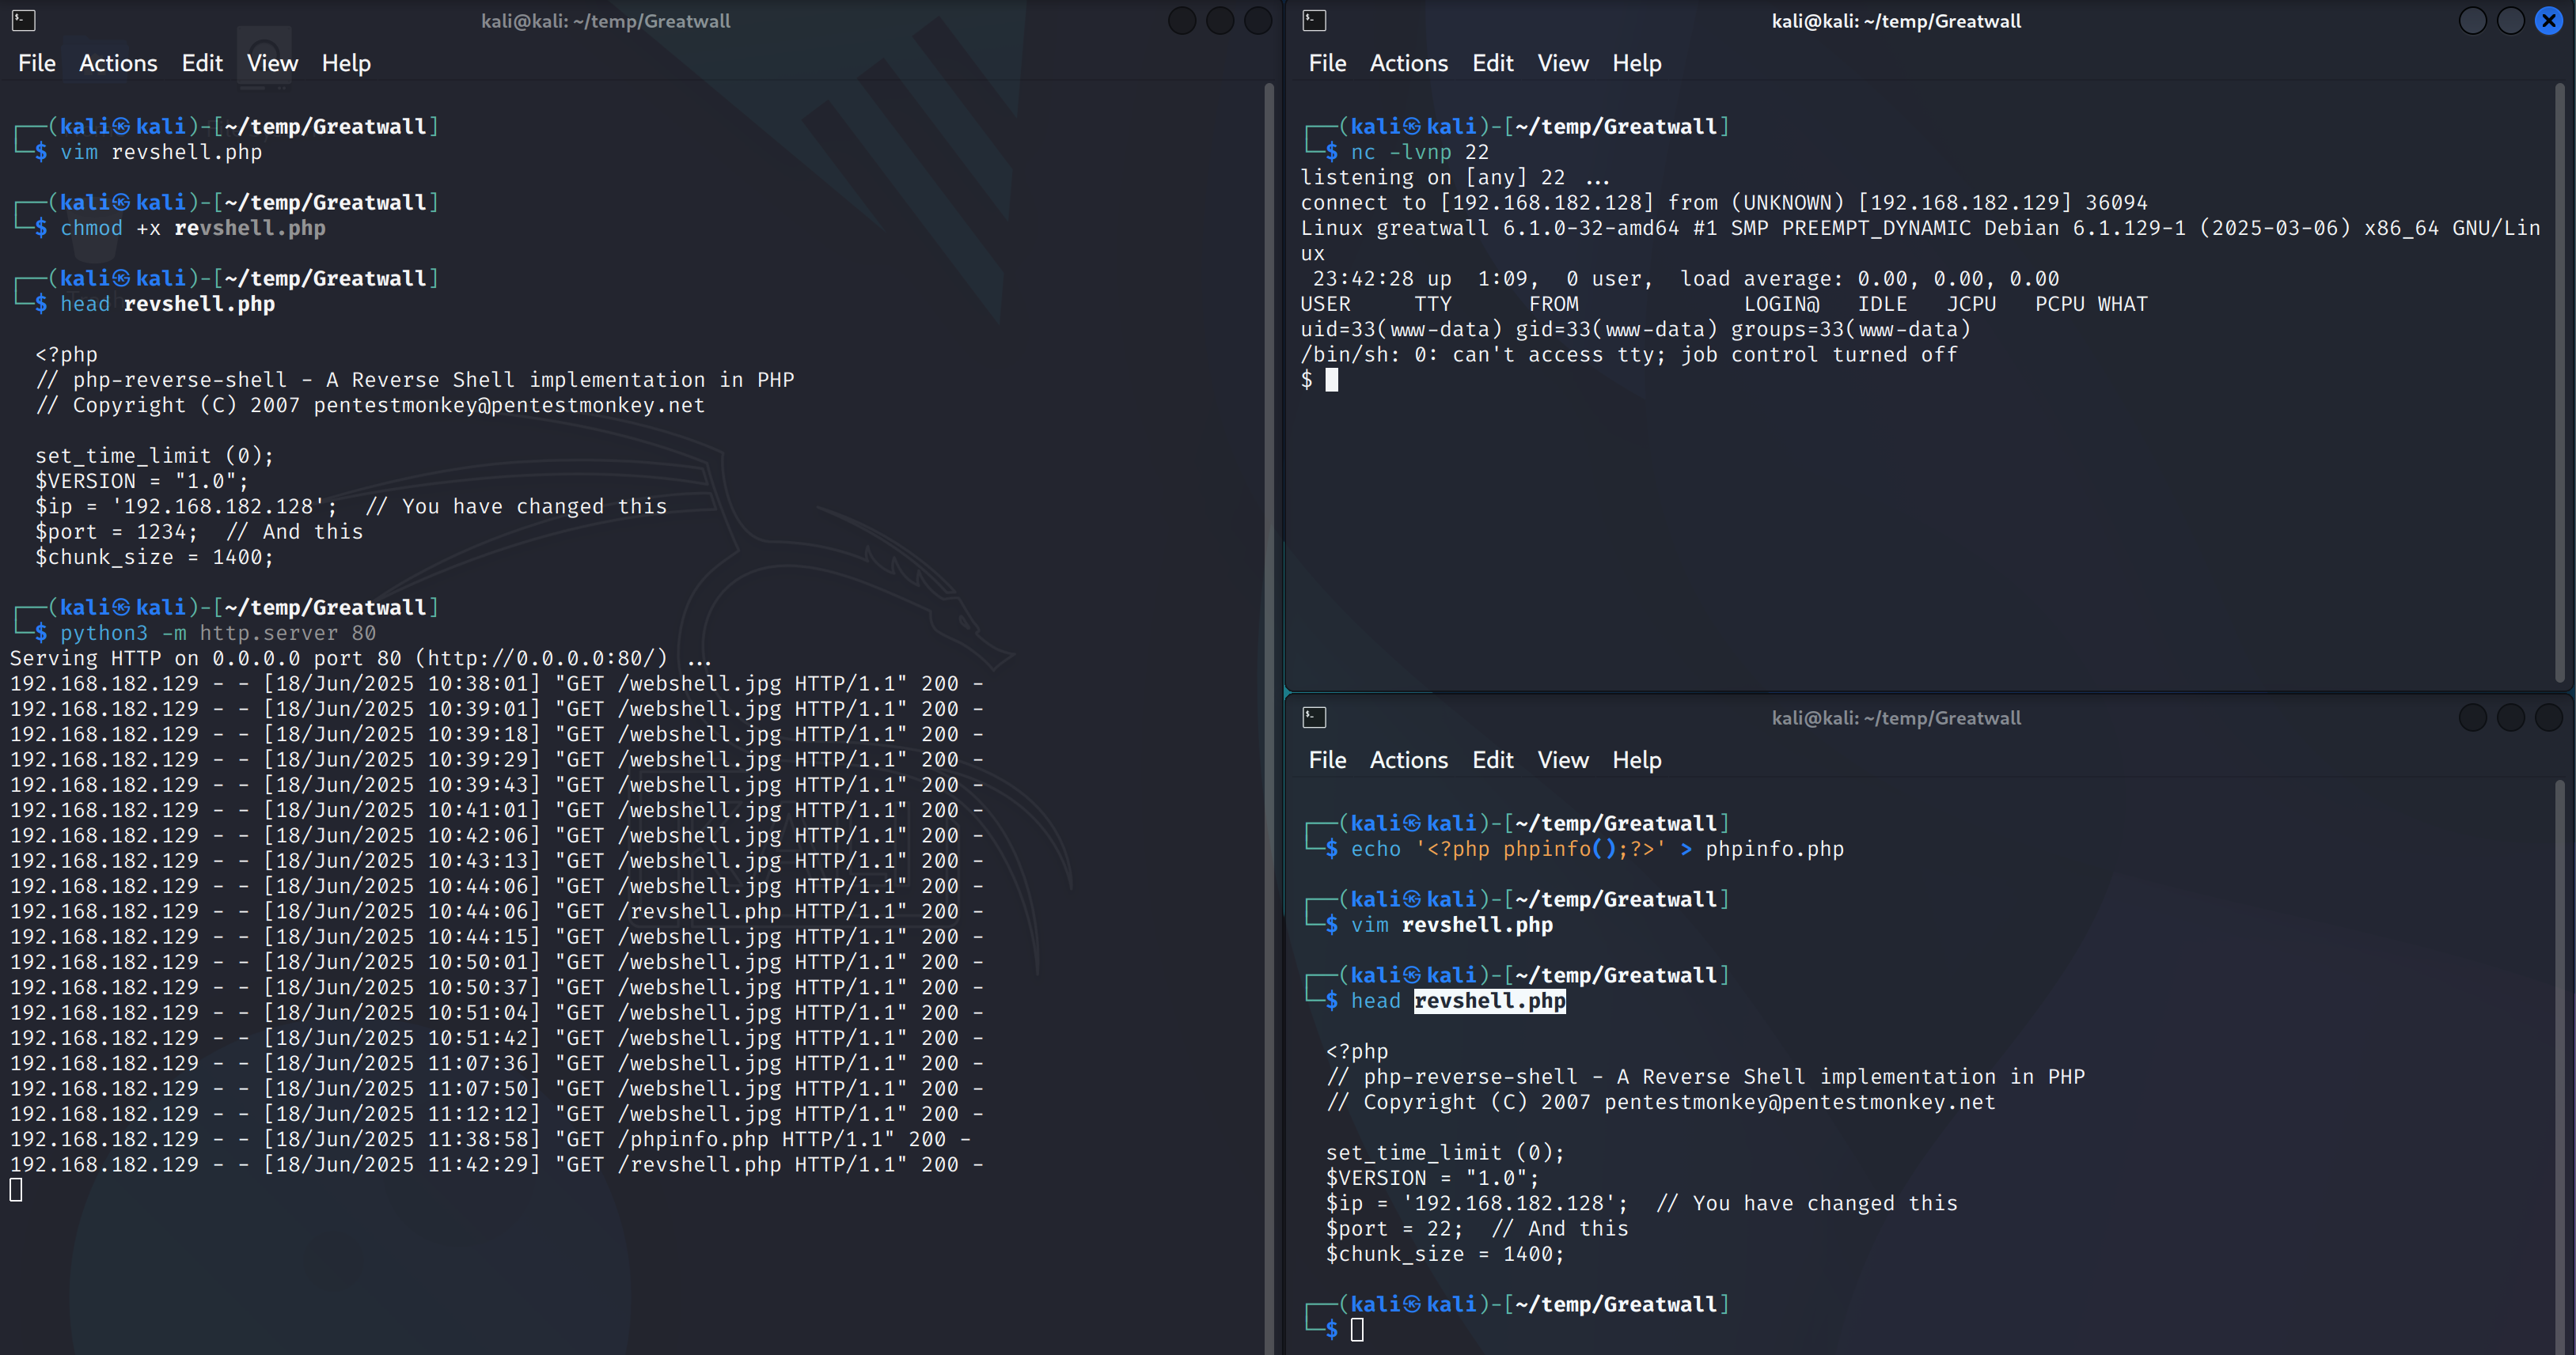Open Edit menu in left terminal window
Screen dimensions: 2576x1355
pyautogui.click(x=202, y=63)
